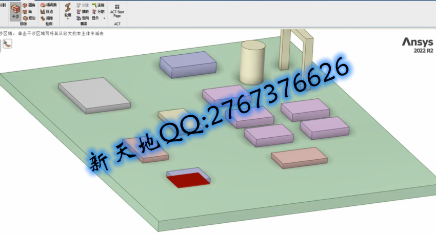The height and width of the screenshot is (235, 436).
Task: Choose the 面 faces removal tool
Action: coord(29,11)
